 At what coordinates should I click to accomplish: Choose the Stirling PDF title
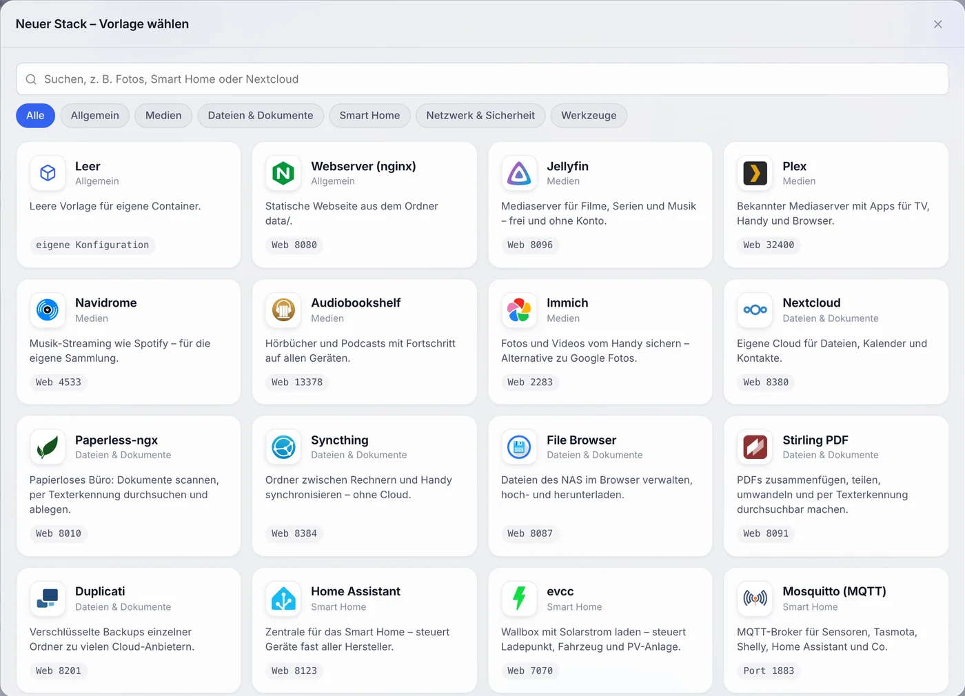click(815, 440)
